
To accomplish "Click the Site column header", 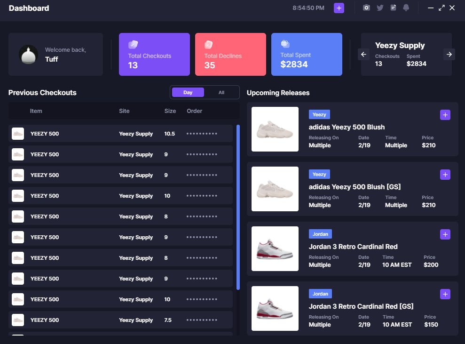I will pyautogui.click(x=124, y=111).
